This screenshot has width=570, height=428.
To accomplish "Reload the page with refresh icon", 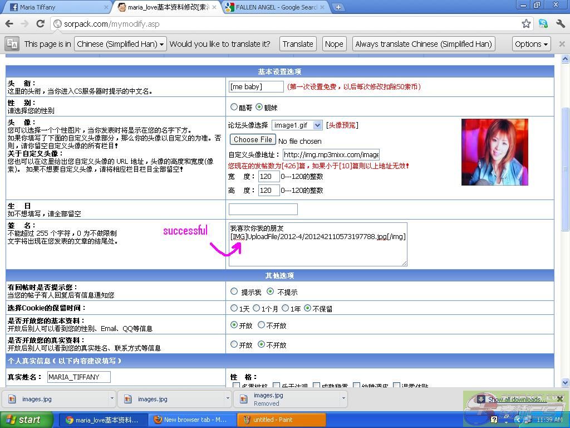I will click(40, 24).
